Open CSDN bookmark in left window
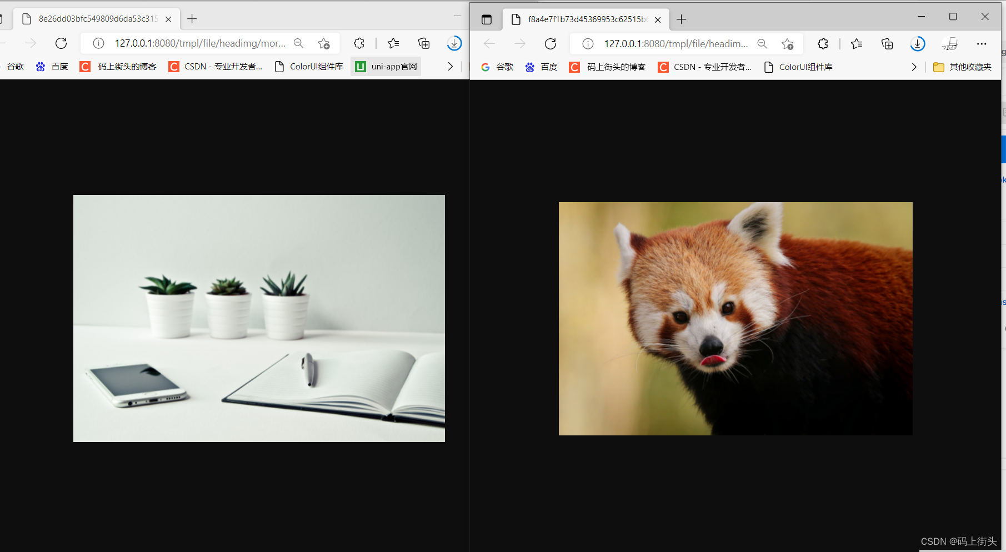This screenshot has width=1006, height=552. tap(216, 67)
